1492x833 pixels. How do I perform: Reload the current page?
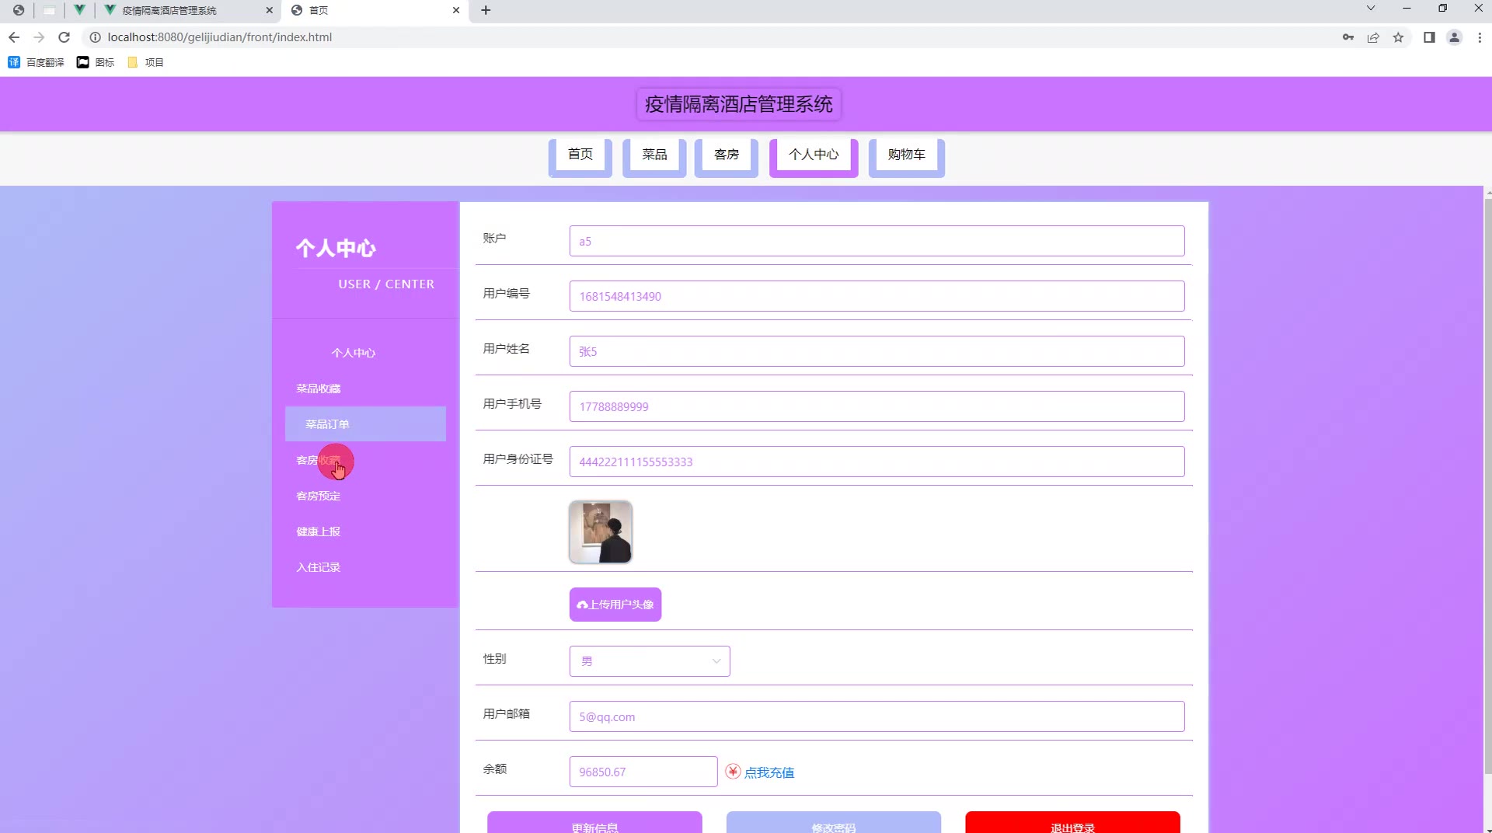pyautogui.click(x=64, y=37)
